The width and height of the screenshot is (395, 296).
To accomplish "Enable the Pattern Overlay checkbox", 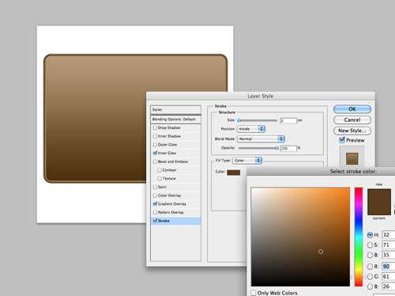I will (155, 212).
